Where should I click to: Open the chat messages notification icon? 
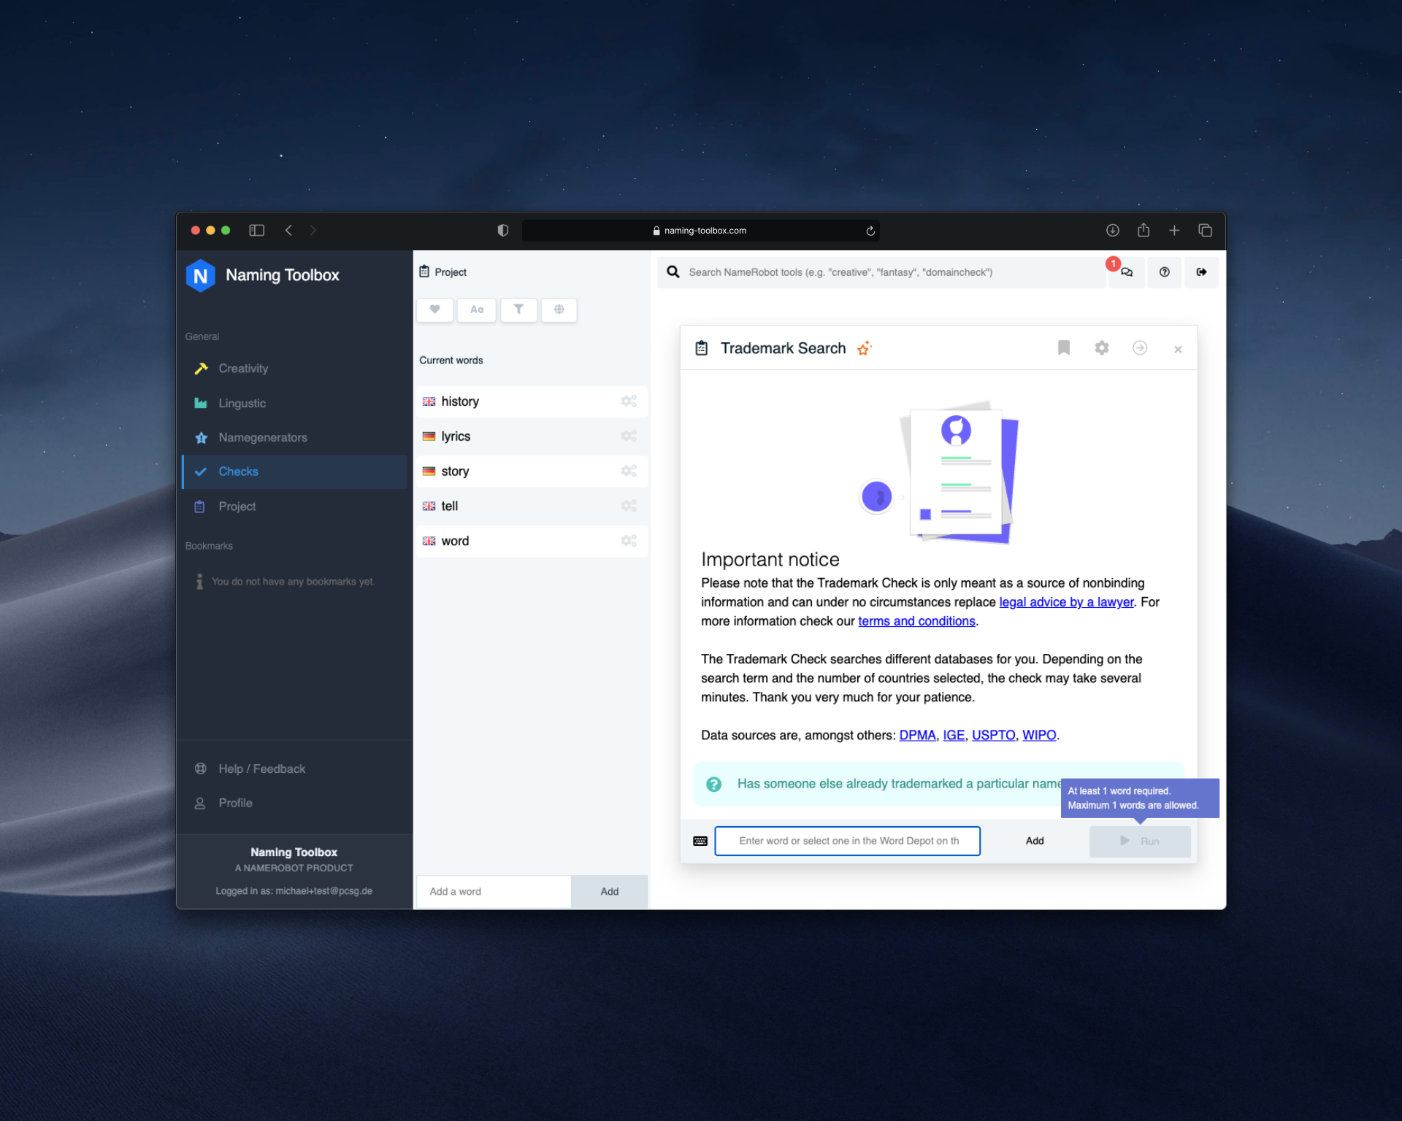pyautogui.click(x=1126, y=272)
